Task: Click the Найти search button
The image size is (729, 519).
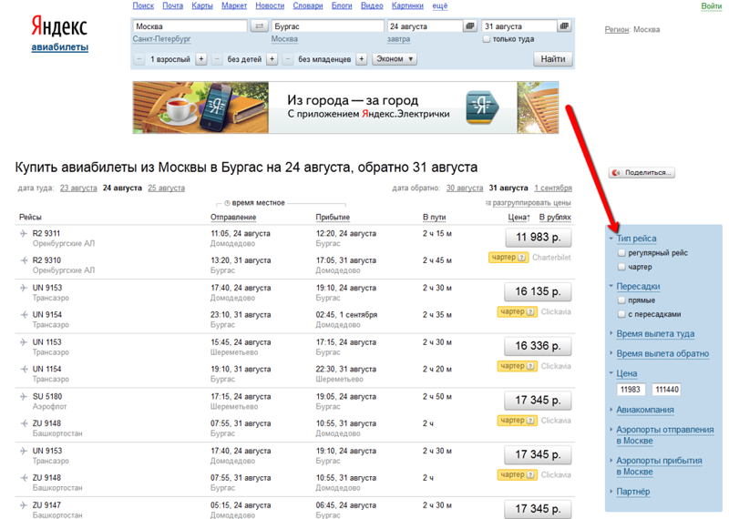Action: [553, 59]
